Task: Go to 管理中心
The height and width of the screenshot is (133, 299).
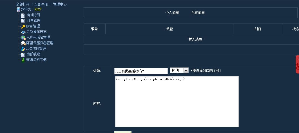Action: [x=60, y=4]
